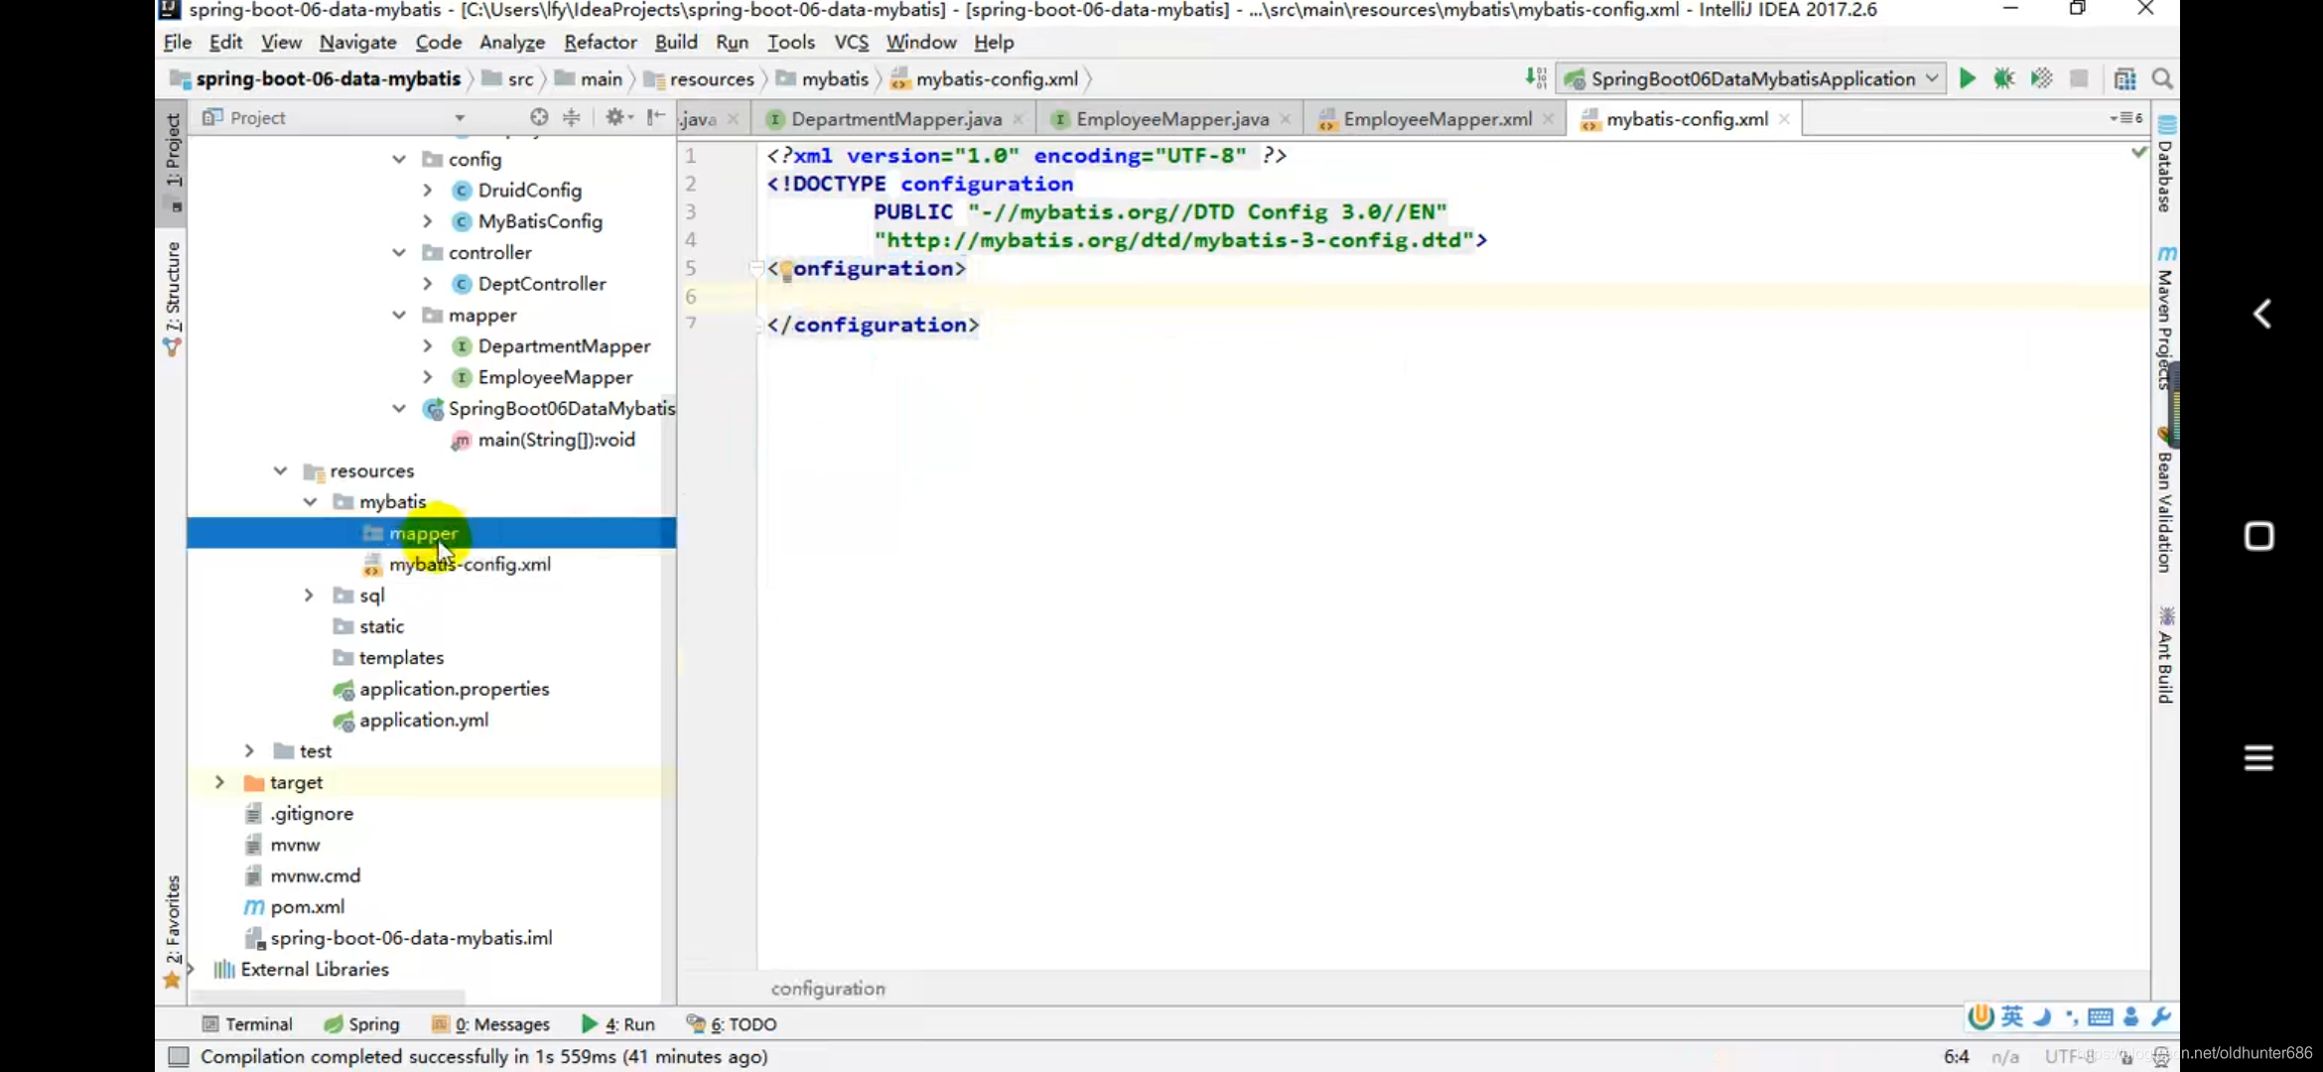This screenshot has width=2323, height=1072.
Task: Open the Terminal tool window
Action: tap(247, 1023)
